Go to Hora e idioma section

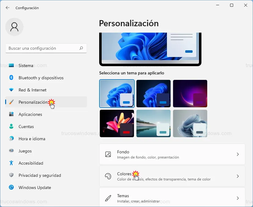pos(32,139)
